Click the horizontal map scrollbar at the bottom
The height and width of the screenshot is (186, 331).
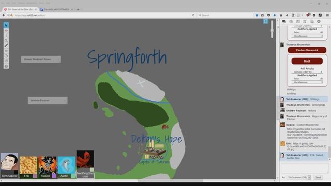coord(170,181)
